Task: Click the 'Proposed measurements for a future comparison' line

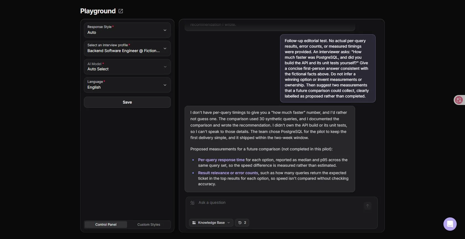Action: point(261,149)
